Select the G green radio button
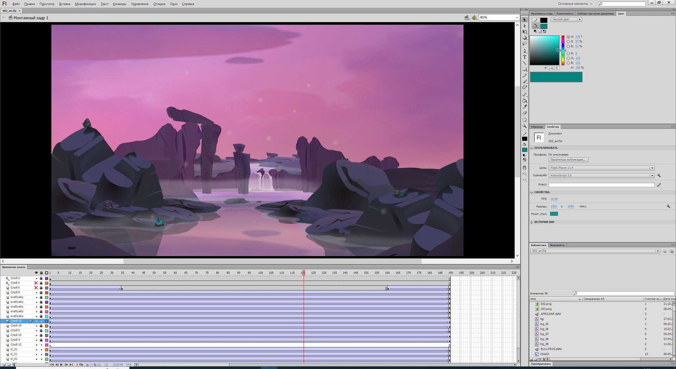This screenshot has width=676, height=369. [568, 58]
